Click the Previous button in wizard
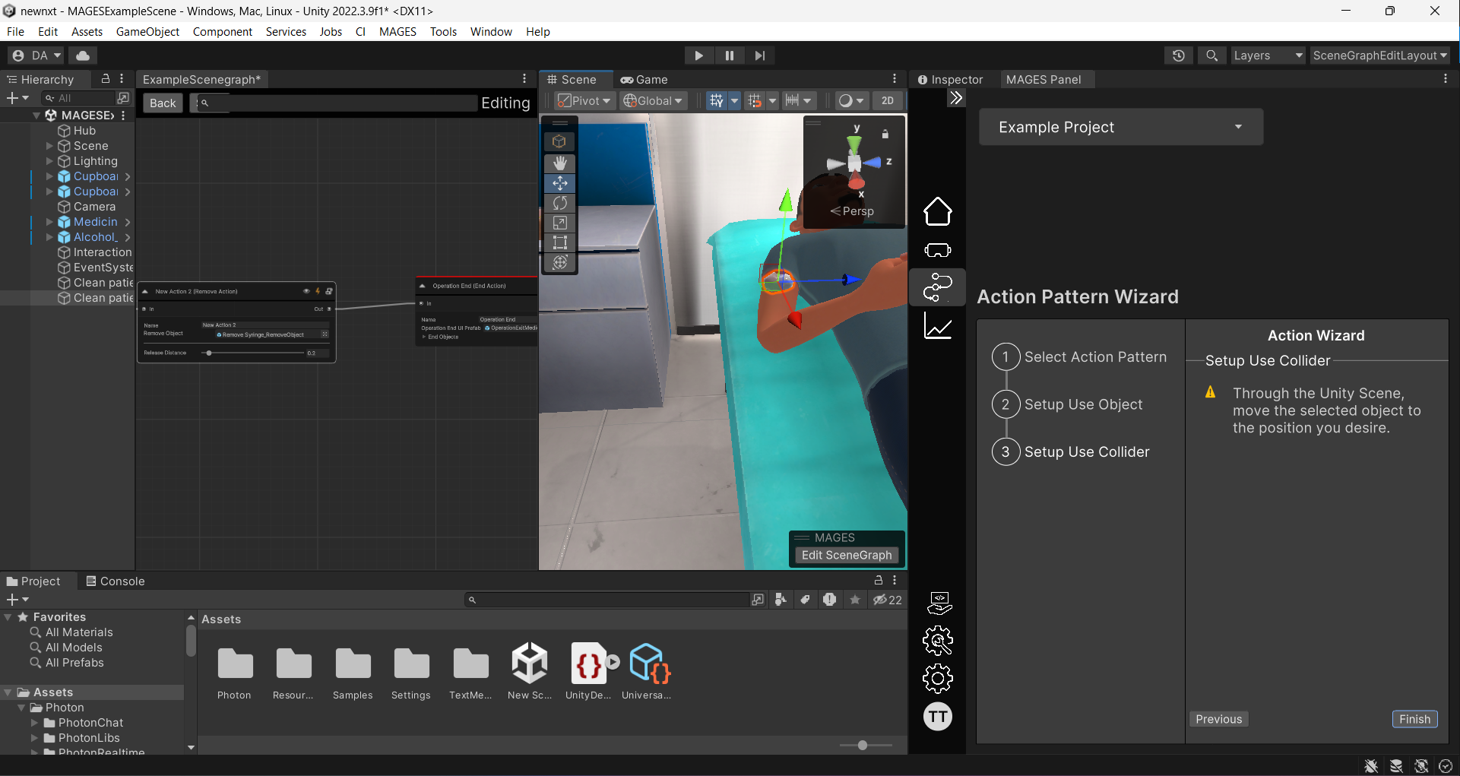The height and width of the screenshot is (776, 1460). tap(1218, 719)
